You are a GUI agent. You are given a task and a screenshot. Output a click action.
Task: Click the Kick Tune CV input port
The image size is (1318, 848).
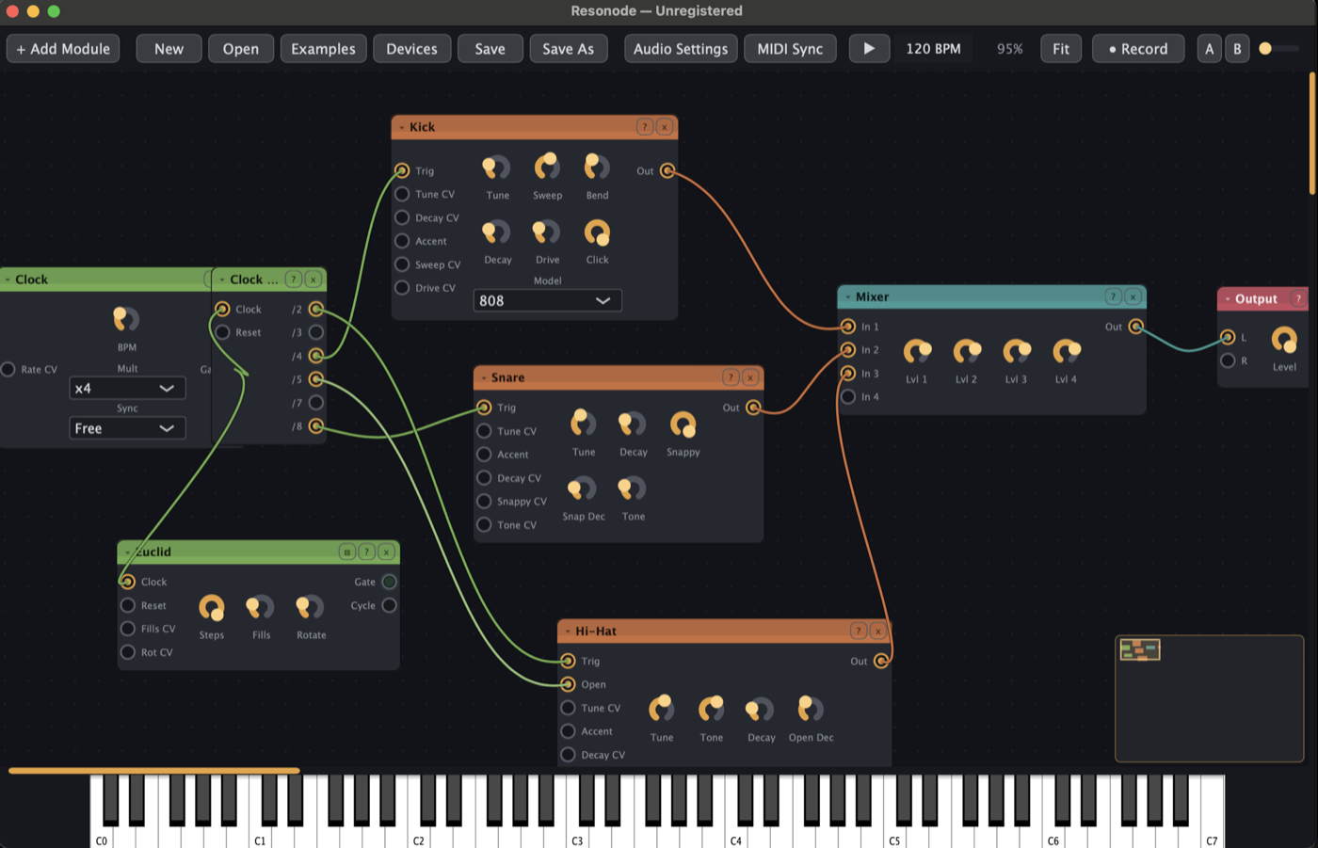(402, 194)
